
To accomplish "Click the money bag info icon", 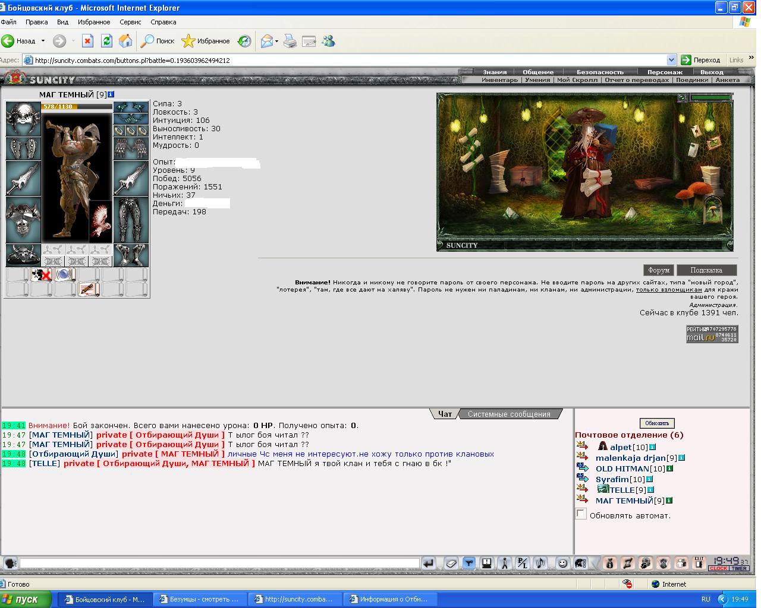I will click(609, 563).
